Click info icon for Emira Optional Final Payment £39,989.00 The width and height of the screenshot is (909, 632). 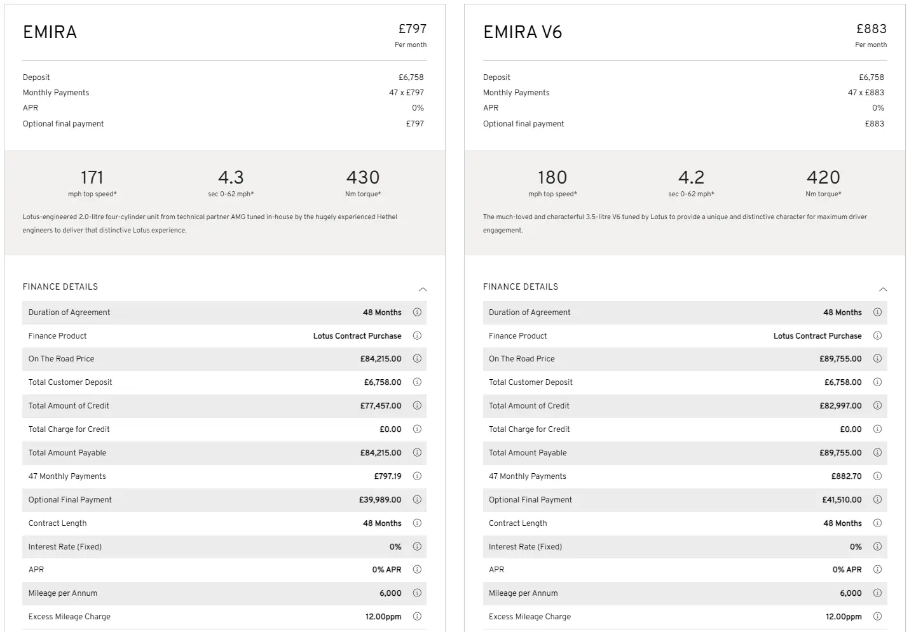point(417,499)
